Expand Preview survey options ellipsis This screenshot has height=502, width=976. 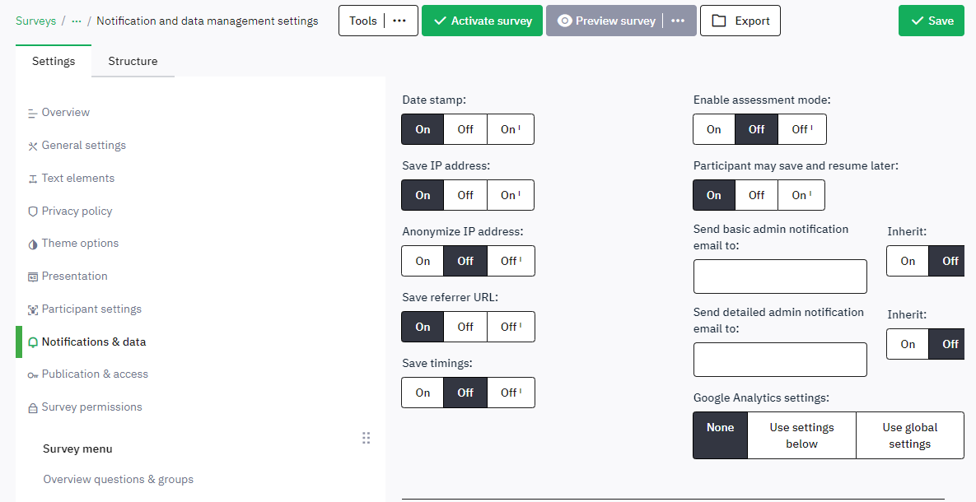point(678,21)
